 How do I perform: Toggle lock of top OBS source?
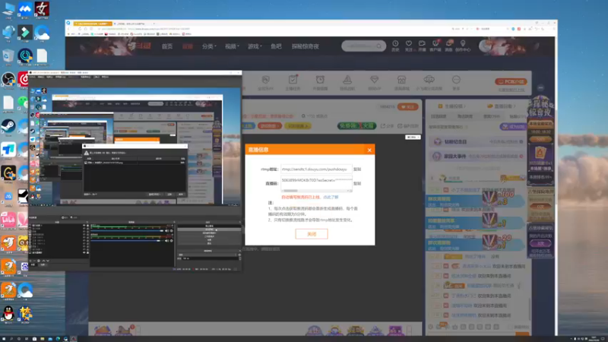pyautogui.click(x=87, y=225)
